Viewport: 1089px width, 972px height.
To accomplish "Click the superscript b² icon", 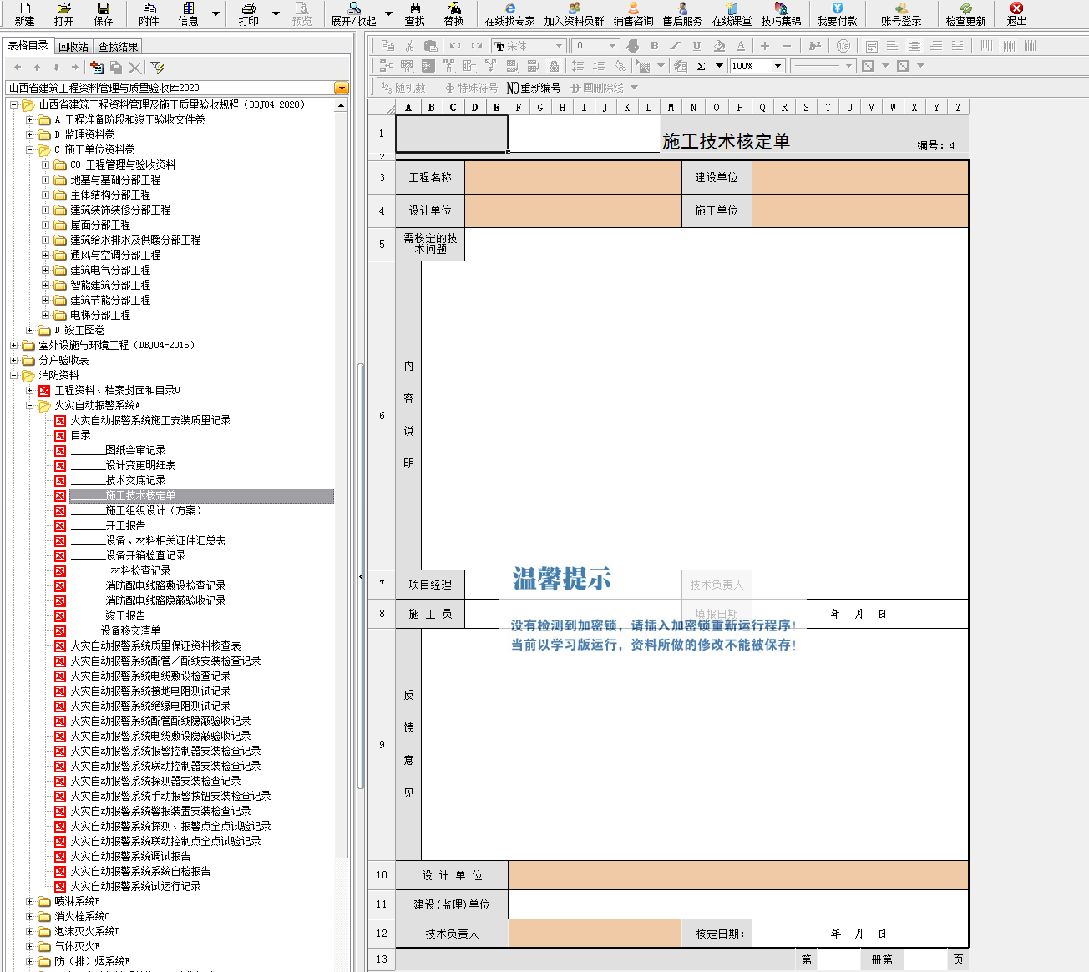I will point(815,46).
